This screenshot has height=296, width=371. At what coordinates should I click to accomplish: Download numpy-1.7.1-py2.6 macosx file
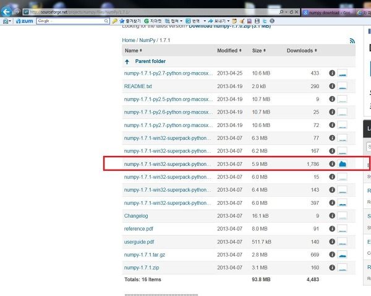(168, 112)
